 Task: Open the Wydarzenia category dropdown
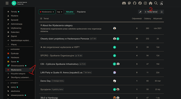(47, 12)
